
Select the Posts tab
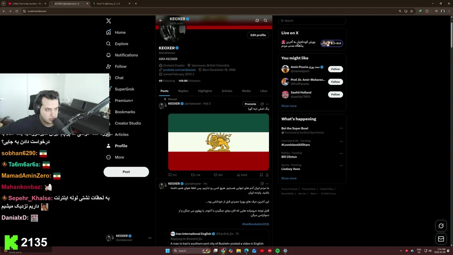165,91
